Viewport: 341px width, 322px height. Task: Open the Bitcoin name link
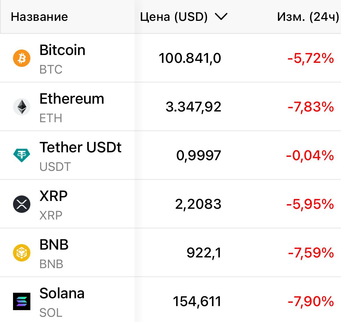62,50
